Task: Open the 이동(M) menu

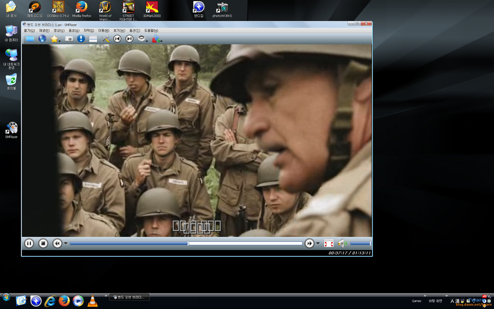Action: (x=104, y=30)
